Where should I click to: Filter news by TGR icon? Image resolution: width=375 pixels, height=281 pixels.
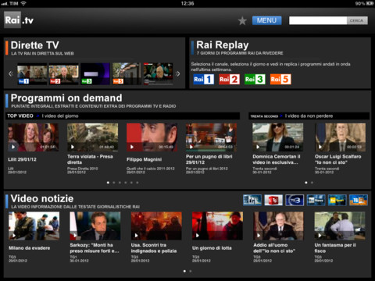pyautogui.click(x=359, y=200)
